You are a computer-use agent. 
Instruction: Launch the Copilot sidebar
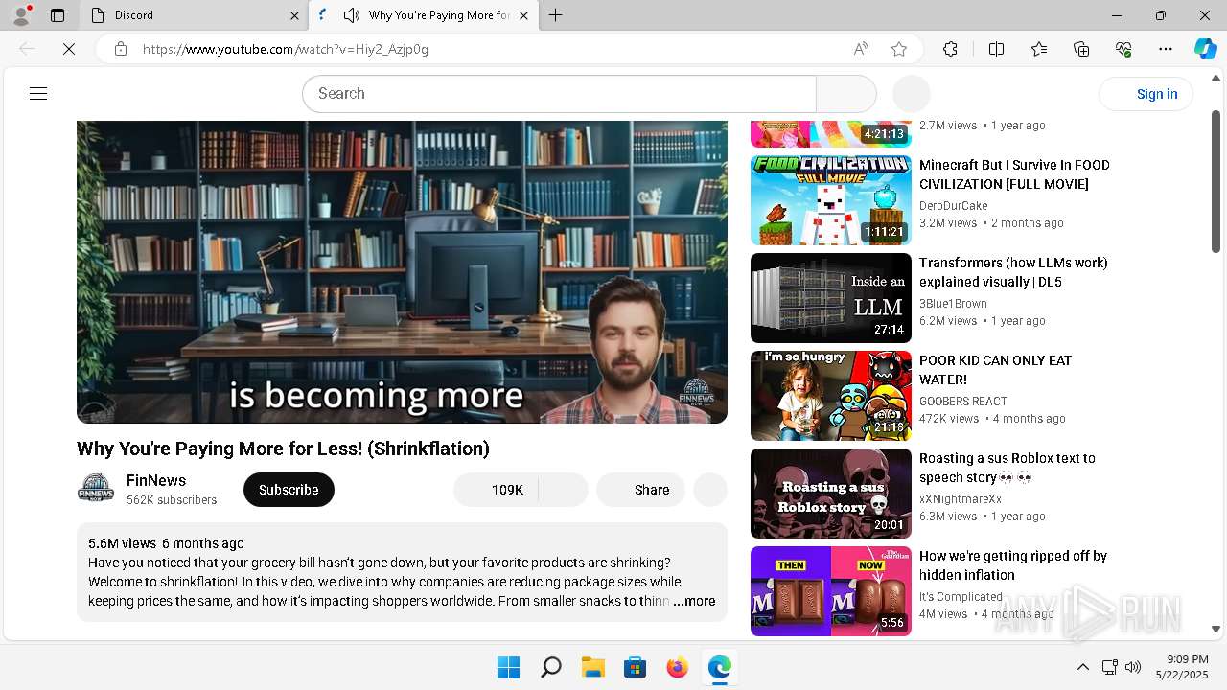tap(1205, 49)
